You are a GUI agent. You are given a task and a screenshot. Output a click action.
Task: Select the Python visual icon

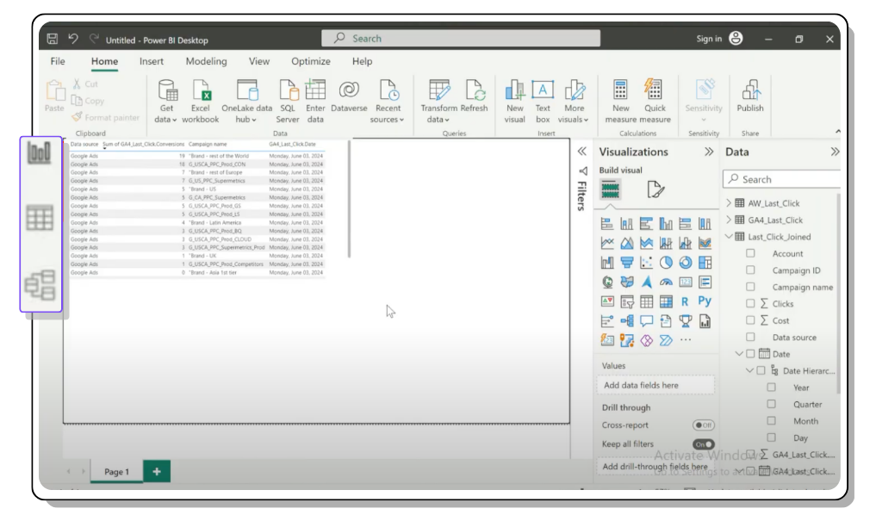[705, 301]
